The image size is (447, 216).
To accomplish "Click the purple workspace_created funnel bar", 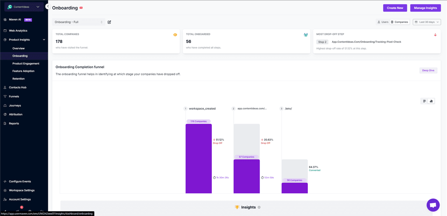I will click(199, 159).
